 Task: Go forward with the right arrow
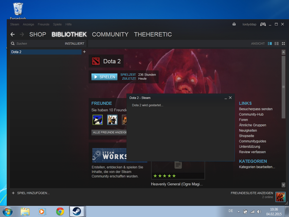tap(22, 34)
